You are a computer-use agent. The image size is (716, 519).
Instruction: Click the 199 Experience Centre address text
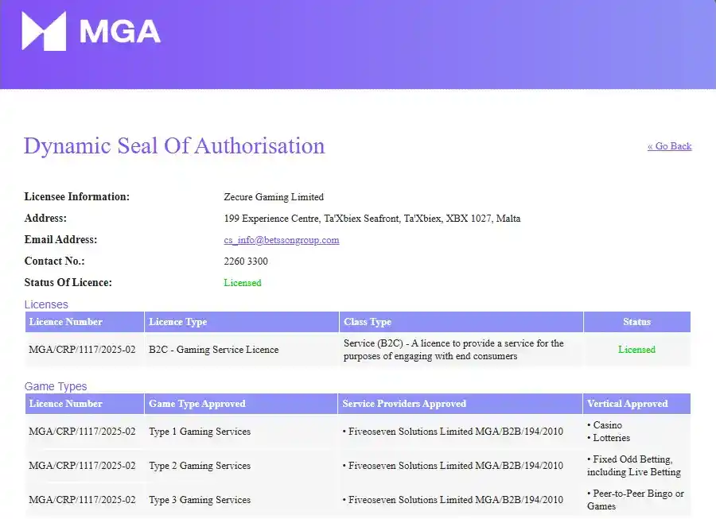(372, 219)
